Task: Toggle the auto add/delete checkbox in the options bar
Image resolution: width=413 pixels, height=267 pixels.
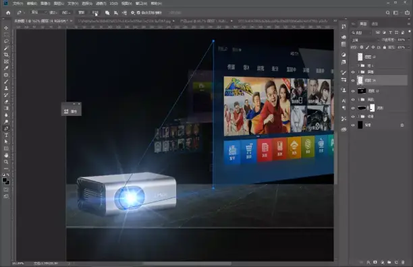Action: (x=138, y=13)
